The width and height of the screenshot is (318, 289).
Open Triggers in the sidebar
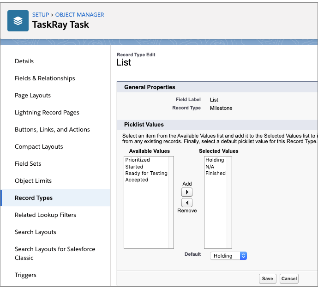pos(25,275)
